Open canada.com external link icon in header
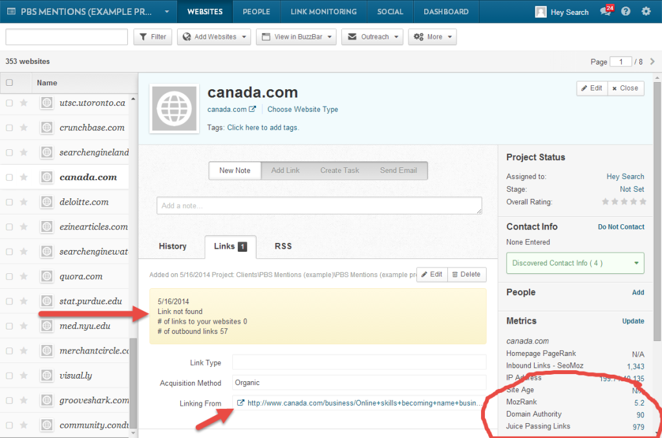The height and width of the screenshot is (438, 662). (253, 109)
